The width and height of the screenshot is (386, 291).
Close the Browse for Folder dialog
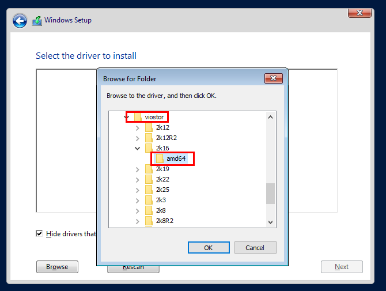[274, 78]
